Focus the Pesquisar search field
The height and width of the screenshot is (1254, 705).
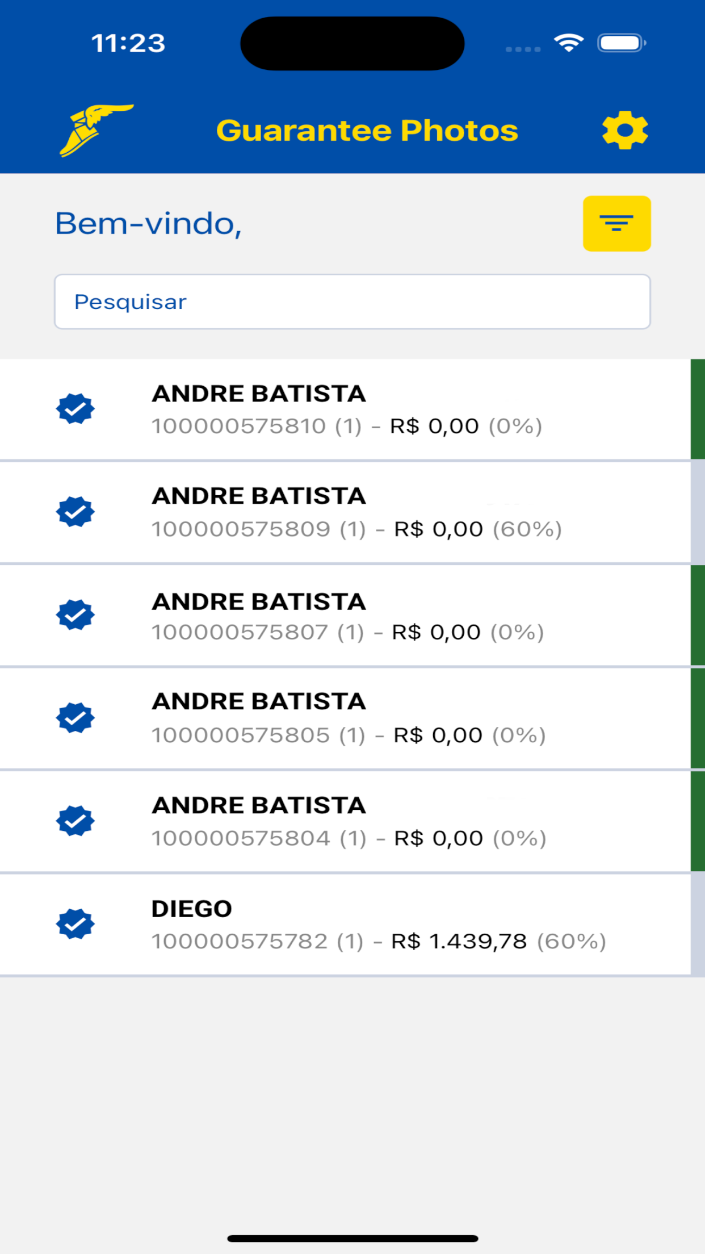point(352,302)
